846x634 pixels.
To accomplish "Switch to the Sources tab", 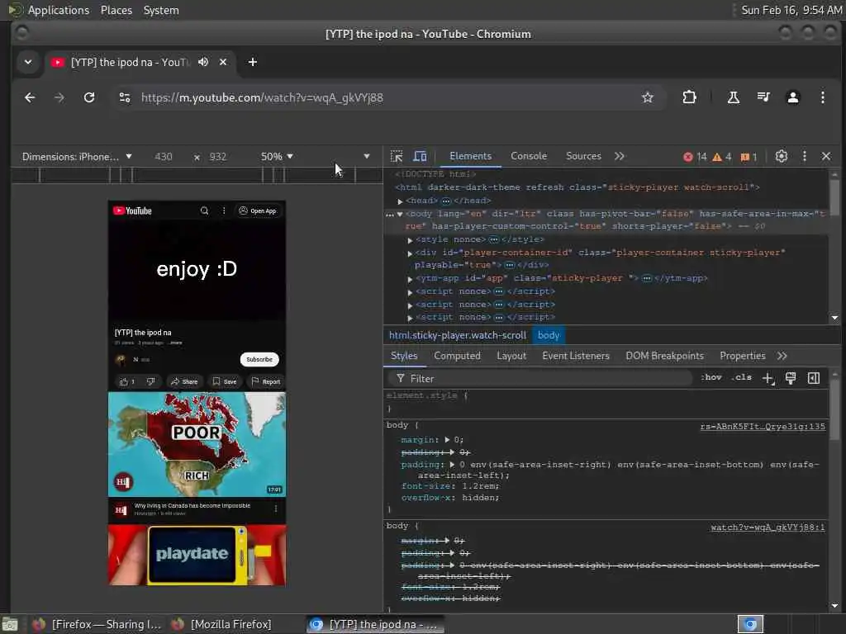I will [x=583, y=156].
